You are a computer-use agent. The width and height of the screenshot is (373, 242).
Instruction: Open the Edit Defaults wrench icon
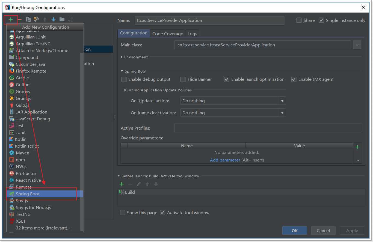(x=36, y=19)
